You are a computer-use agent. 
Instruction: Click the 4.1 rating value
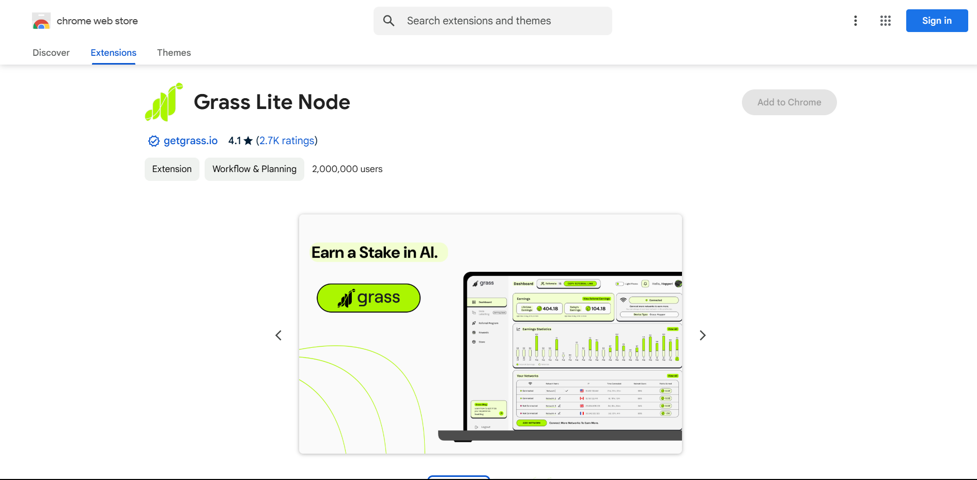235,141
